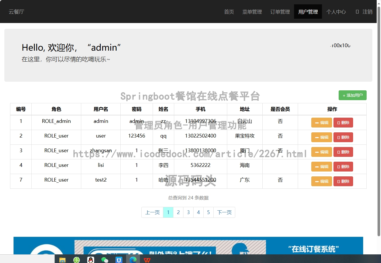Edit the admin user row

tap(322, 123)
